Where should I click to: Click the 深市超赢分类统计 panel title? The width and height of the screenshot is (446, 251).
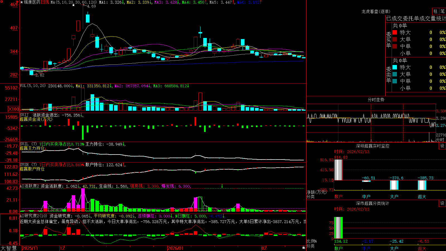(x=373, y=203)
